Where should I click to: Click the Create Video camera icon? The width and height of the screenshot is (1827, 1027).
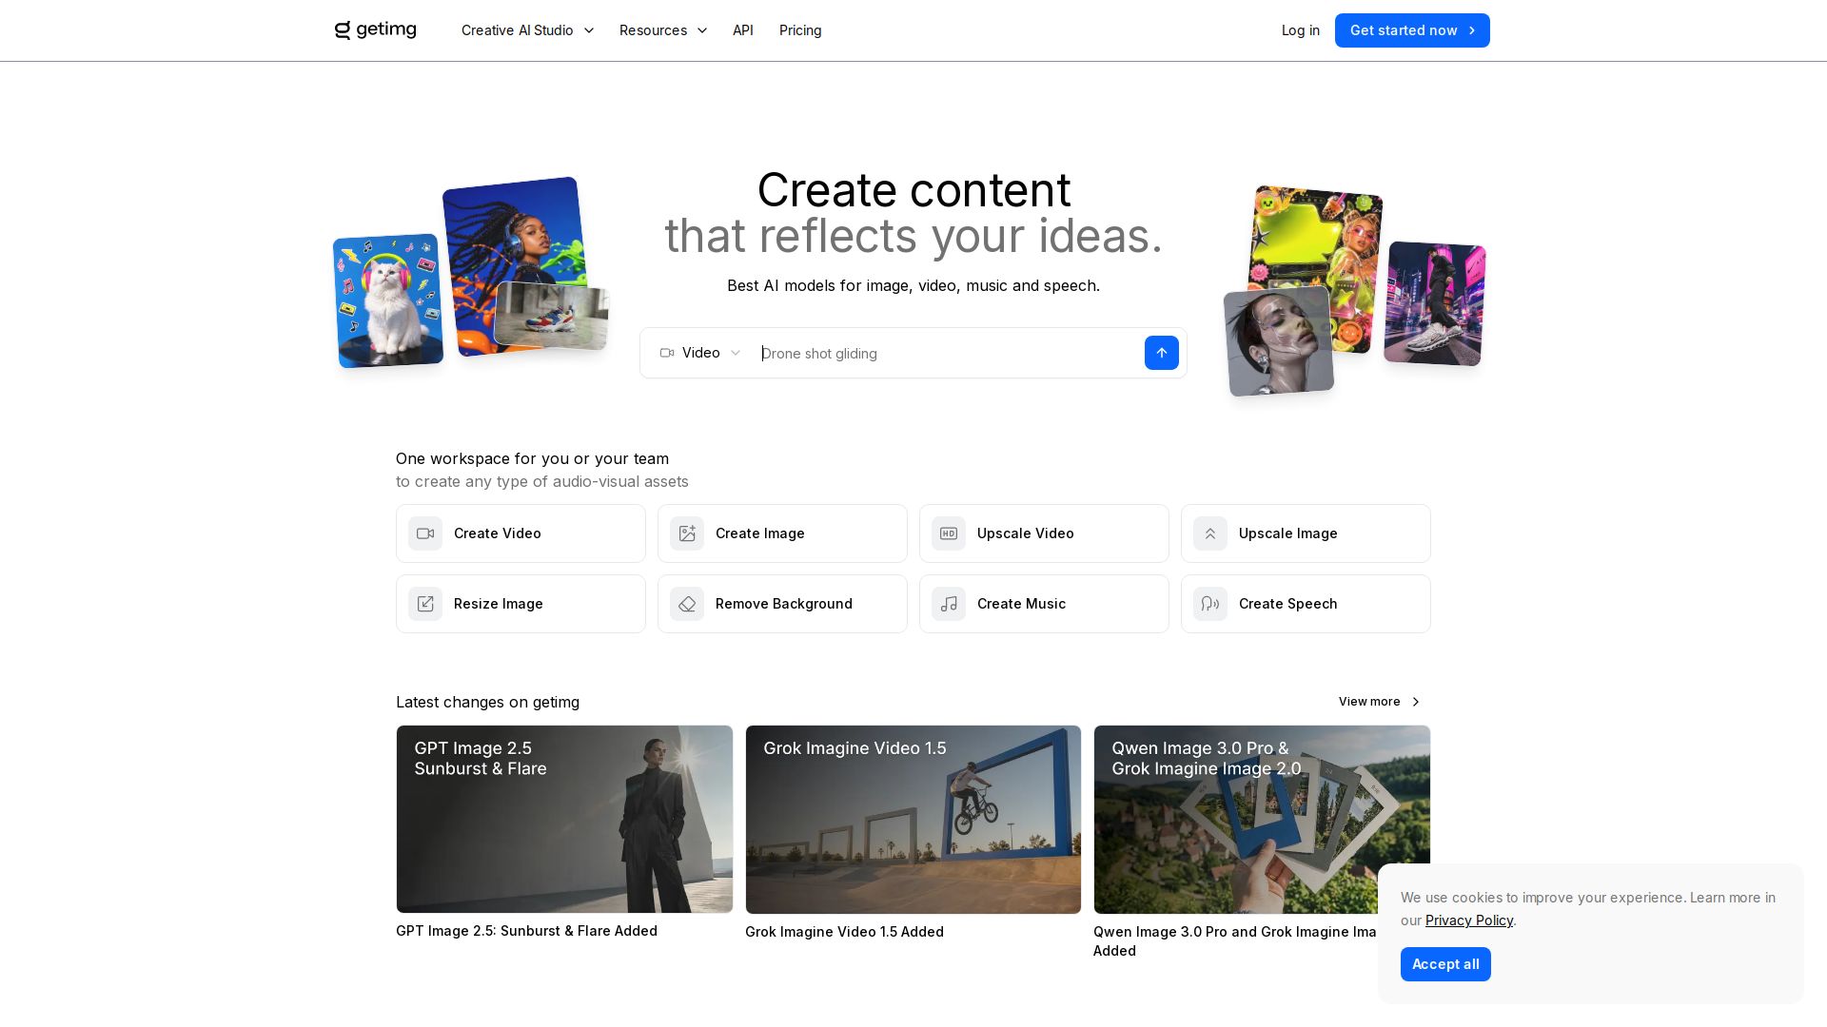coord(425,533)
